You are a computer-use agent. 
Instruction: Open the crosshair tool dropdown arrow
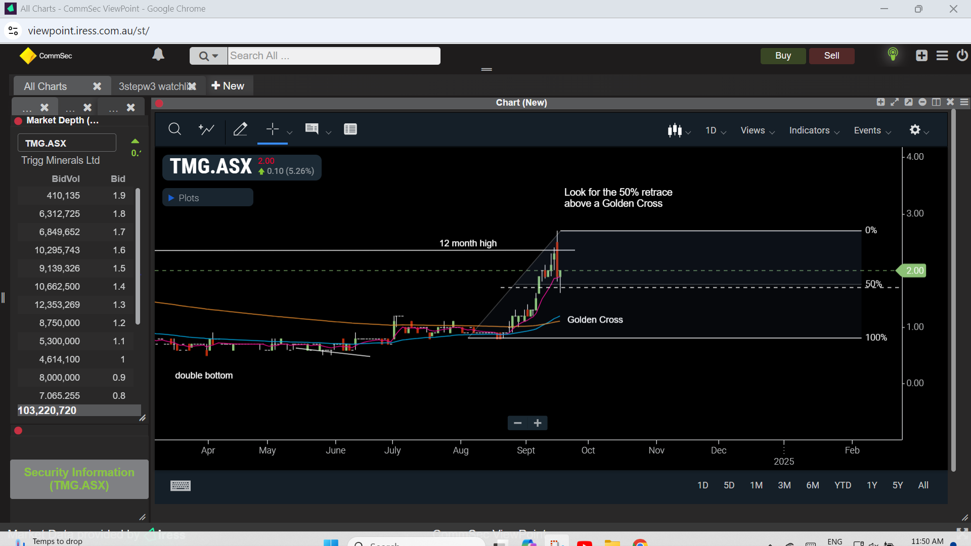[x=289, y=132]
